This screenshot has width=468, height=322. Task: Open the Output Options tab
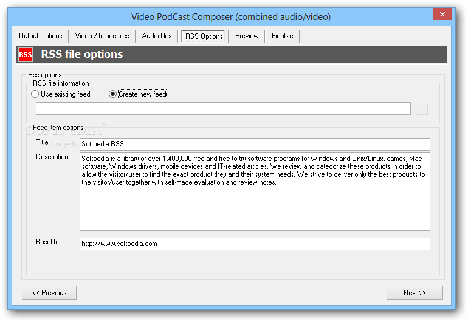[x=41, y=36]
